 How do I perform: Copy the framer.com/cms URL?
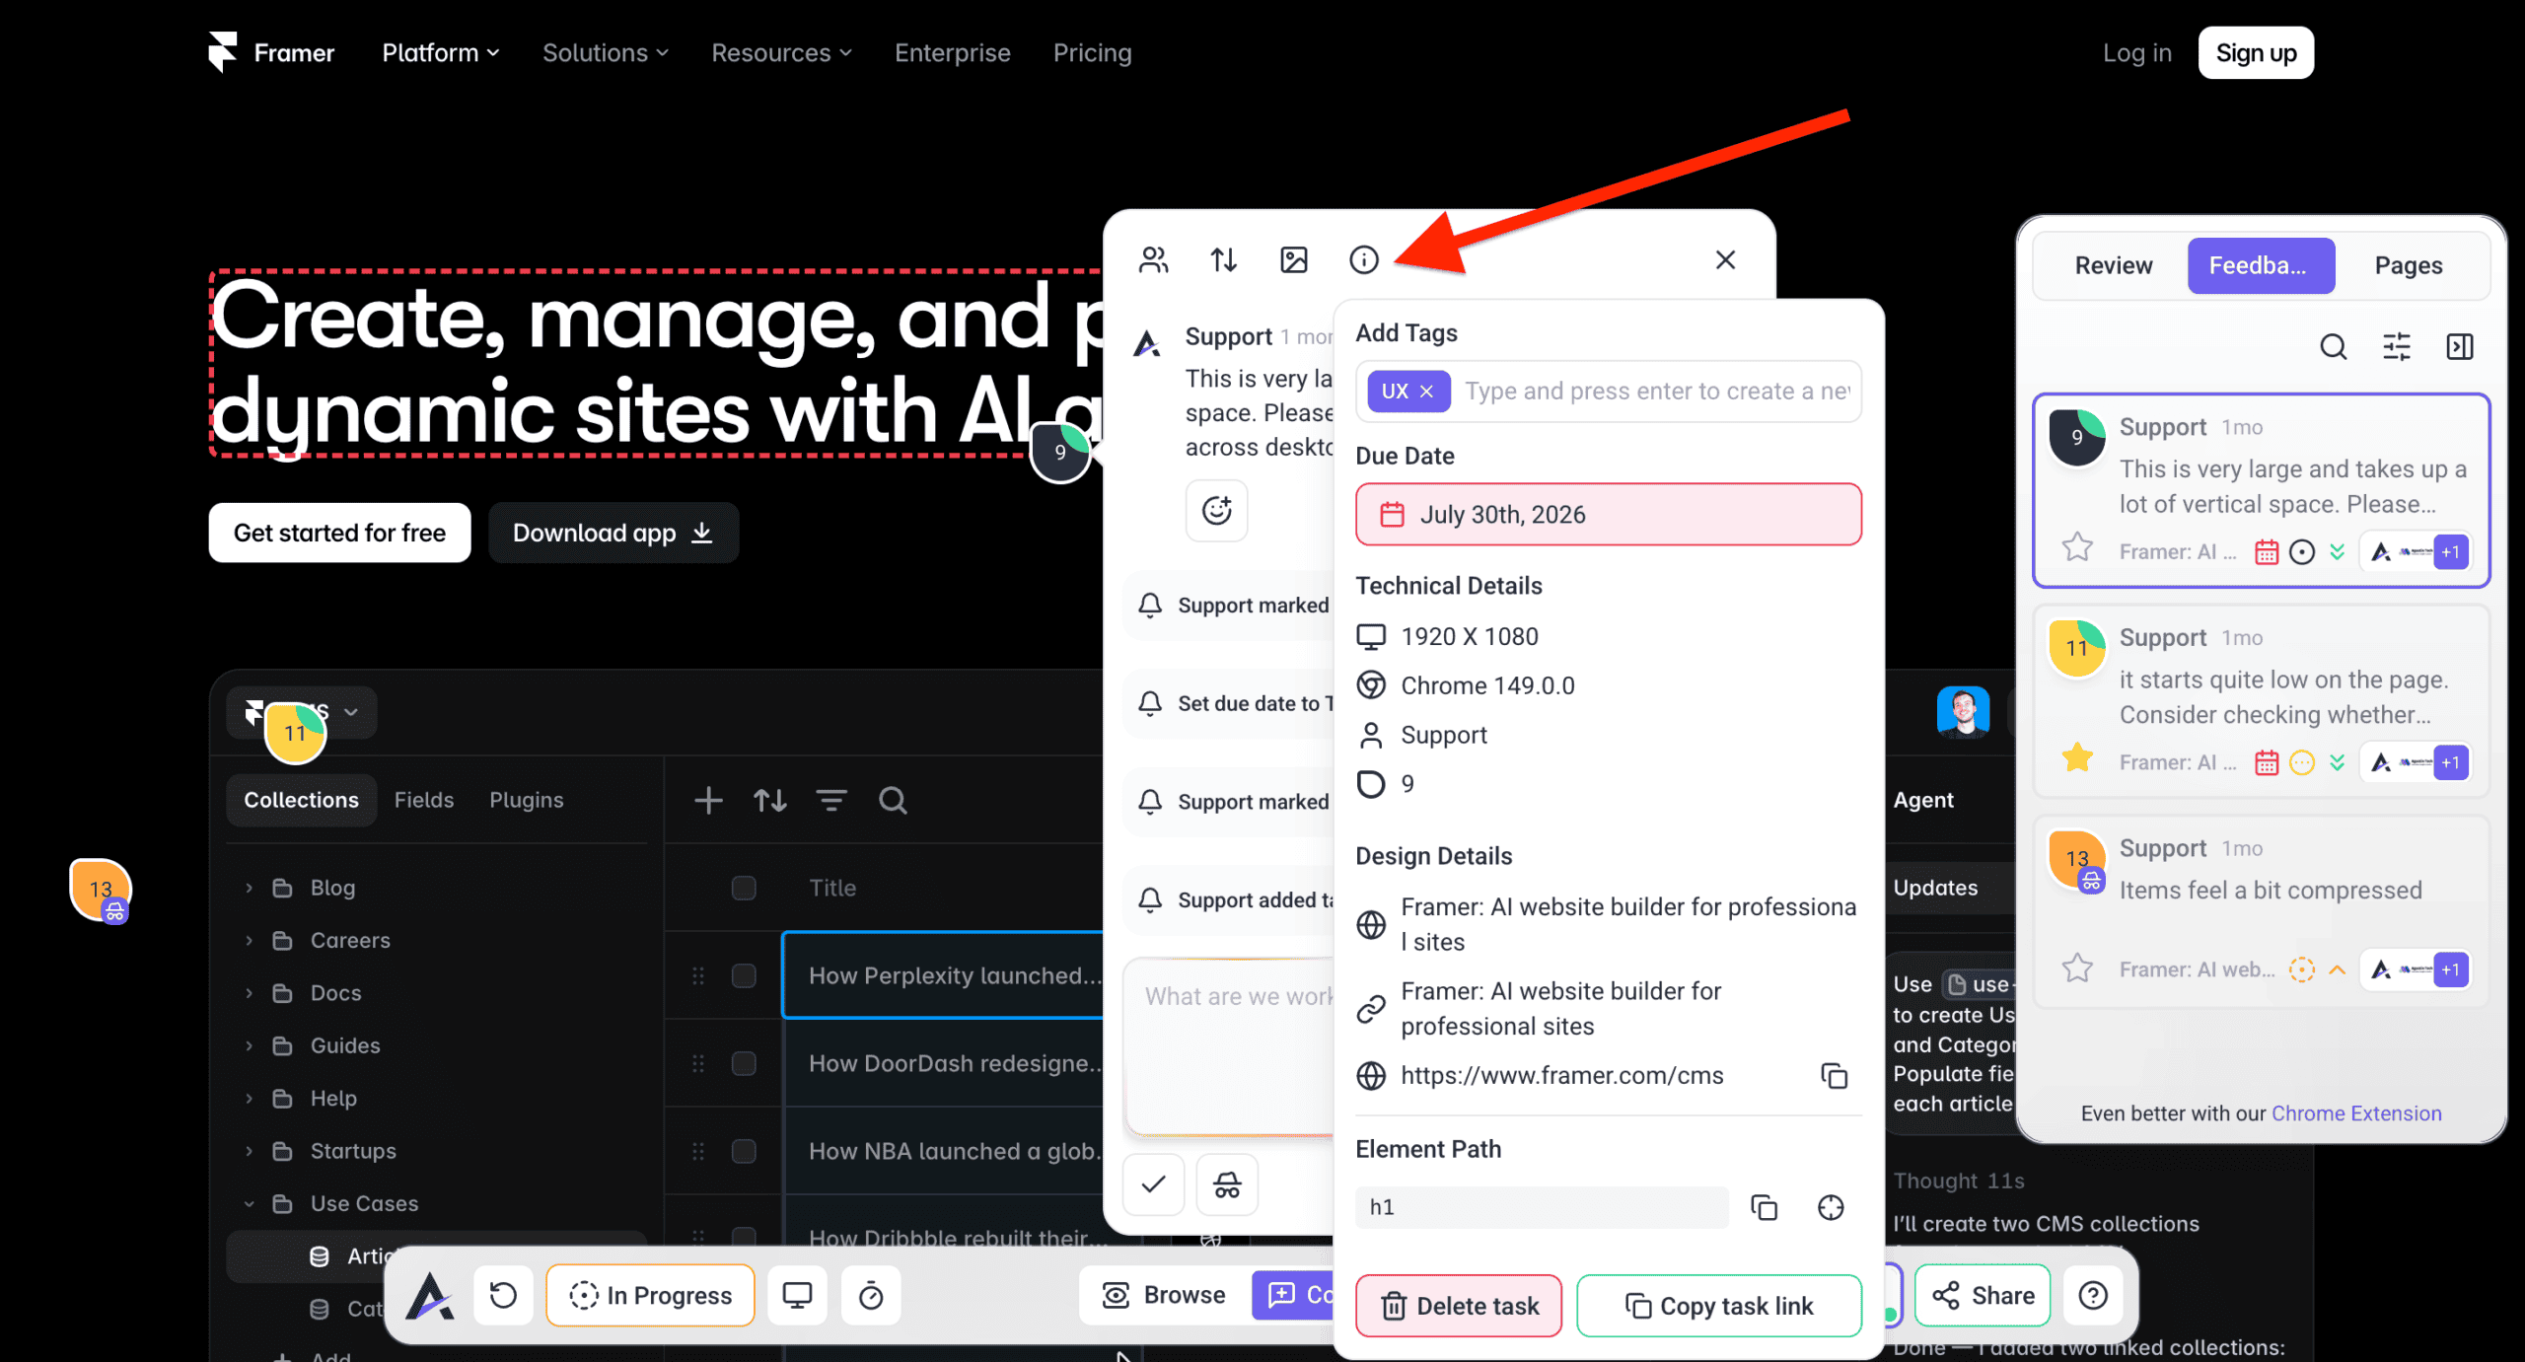pos(1834,1076)
